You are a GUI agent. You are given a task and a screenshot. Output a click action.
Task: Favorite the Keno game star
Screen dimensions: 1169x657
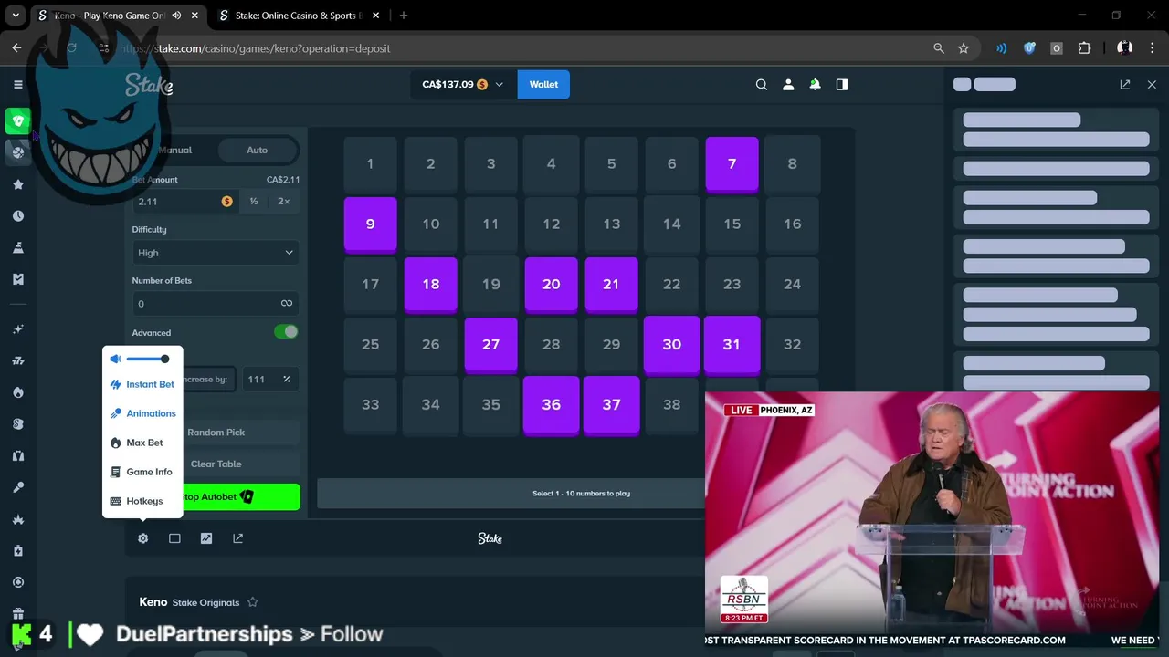(x=253, y=602)
